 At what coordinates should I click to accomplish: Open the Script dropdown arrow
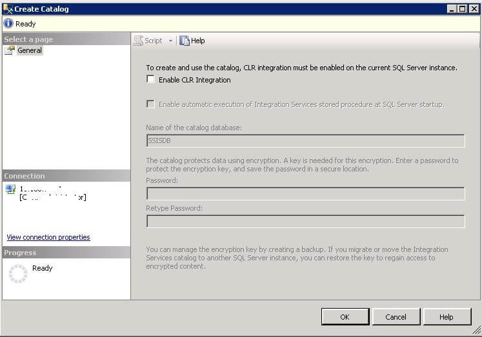tap(170, 41)
